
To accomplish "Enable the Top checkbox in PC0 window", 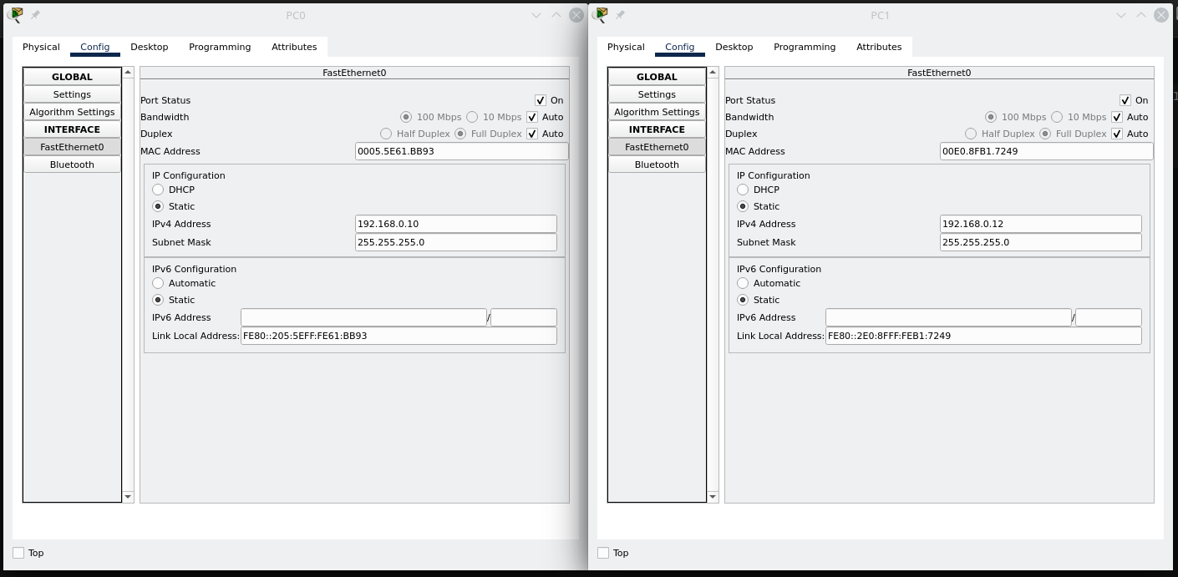I will [18, 553].
